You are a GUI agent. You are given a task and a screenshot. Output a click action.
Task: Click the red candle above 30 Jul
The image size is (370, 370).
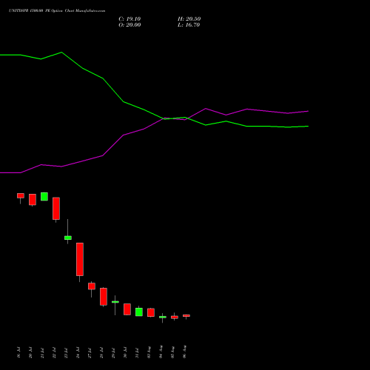click(x=127, y=309)
